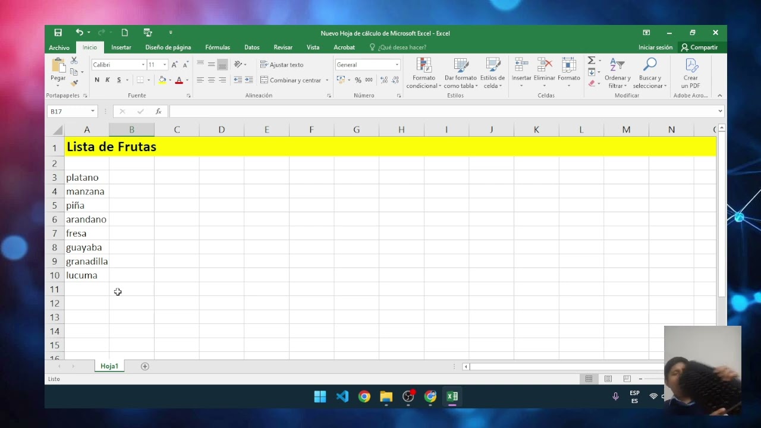Image resolution: width=761 pixels, height=428 pixels.
Task: Increase font size with the larger A
Action: click(175, 65)
